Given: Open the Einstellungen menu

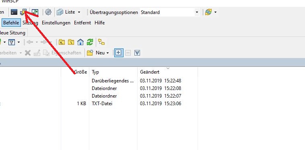Looking at the screenshot, I should [56, 23].
